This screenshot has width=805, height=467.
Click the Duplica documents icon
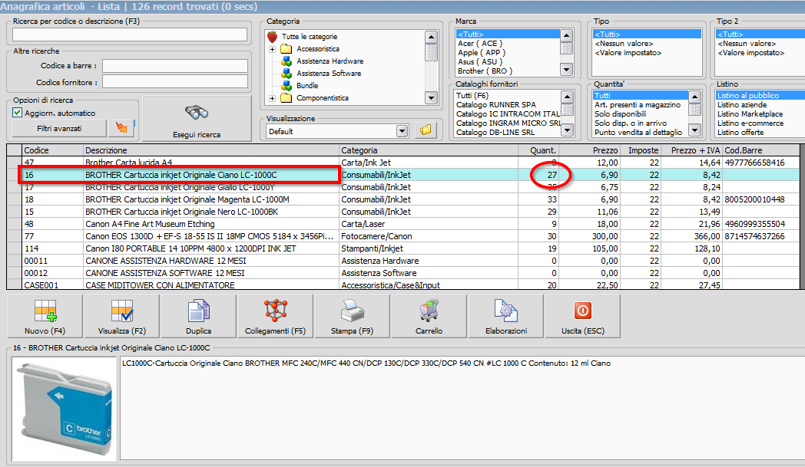coord(199,311)
